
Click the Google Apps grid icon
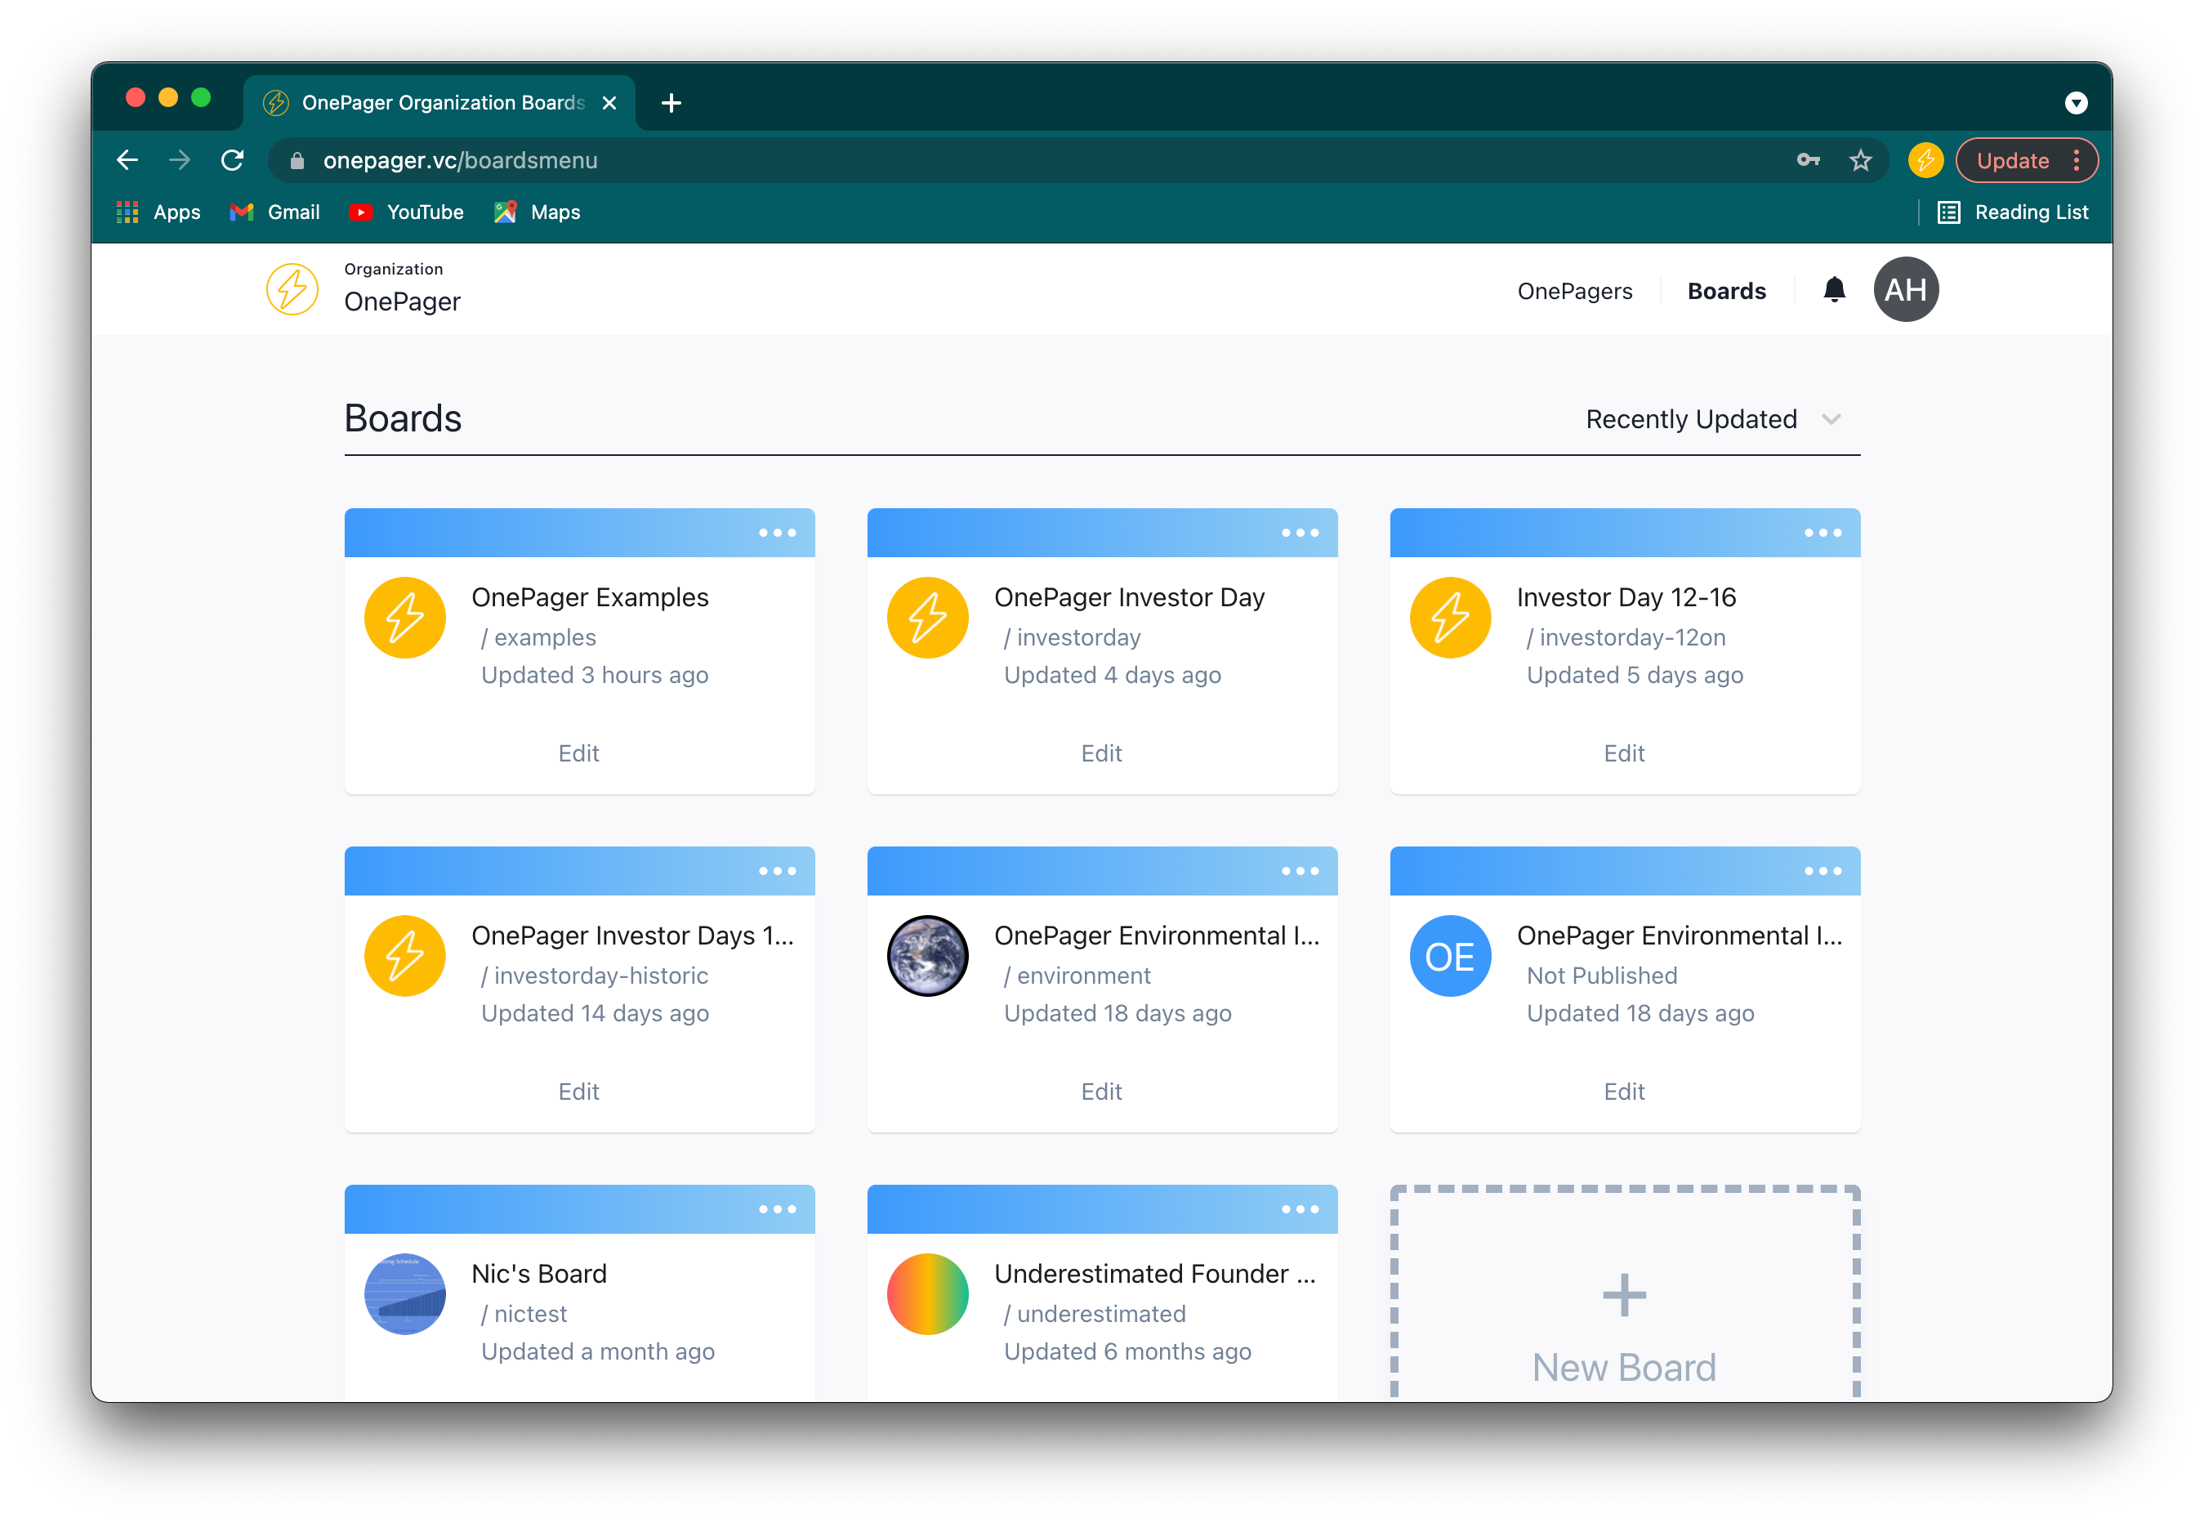tap(128, 212)
